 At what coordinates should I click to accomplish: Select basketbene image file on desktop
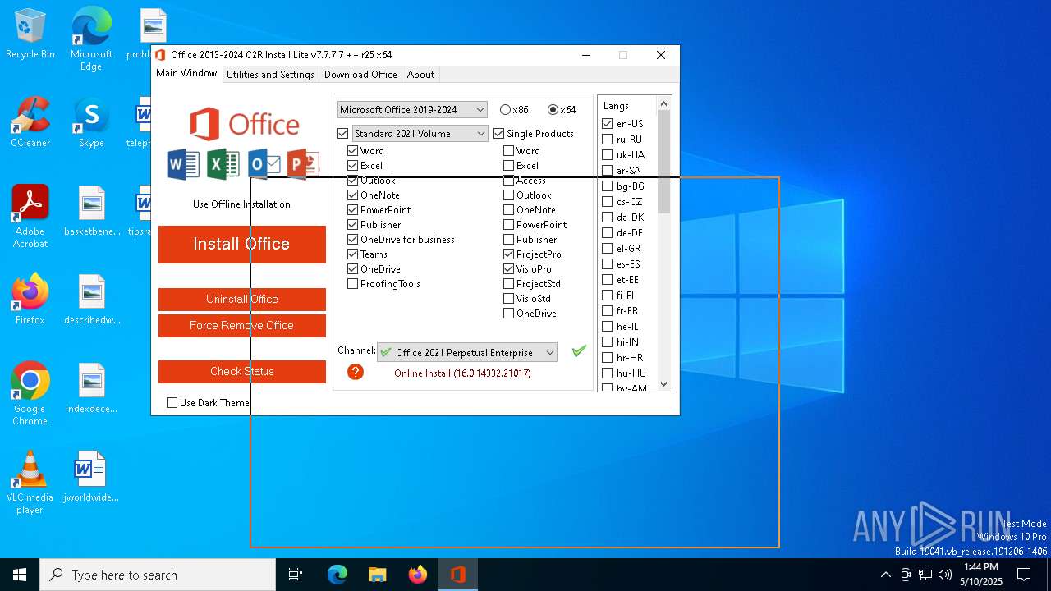[x=92, y=212]
